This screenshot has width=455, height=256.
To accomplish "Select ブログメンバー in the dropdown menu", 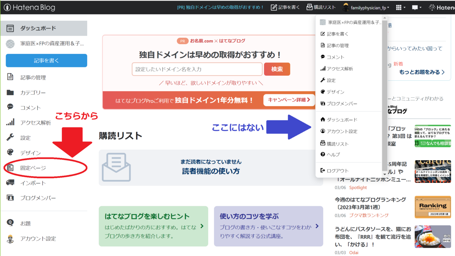I will point(342,103).
